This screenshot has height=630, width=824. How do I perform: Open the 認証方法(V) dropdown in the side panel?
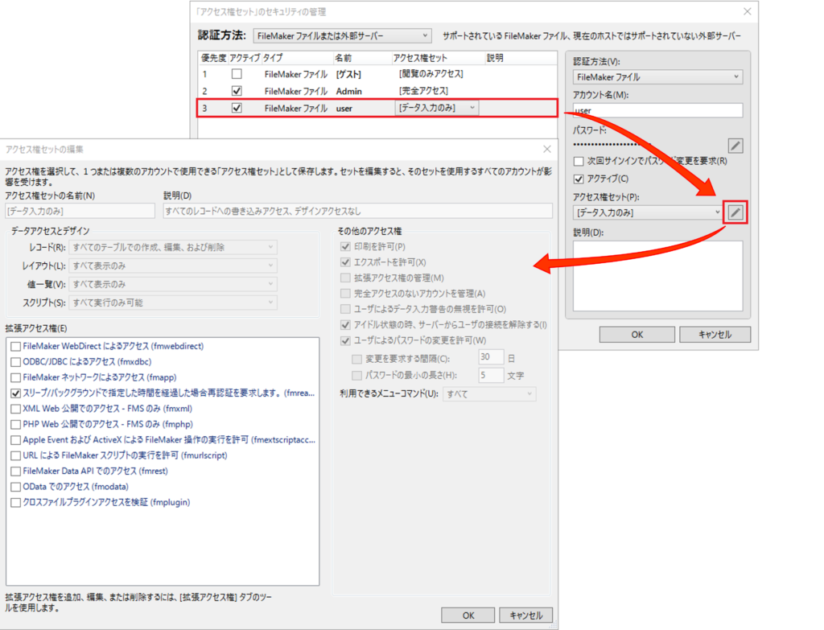[x=657, y=76]
